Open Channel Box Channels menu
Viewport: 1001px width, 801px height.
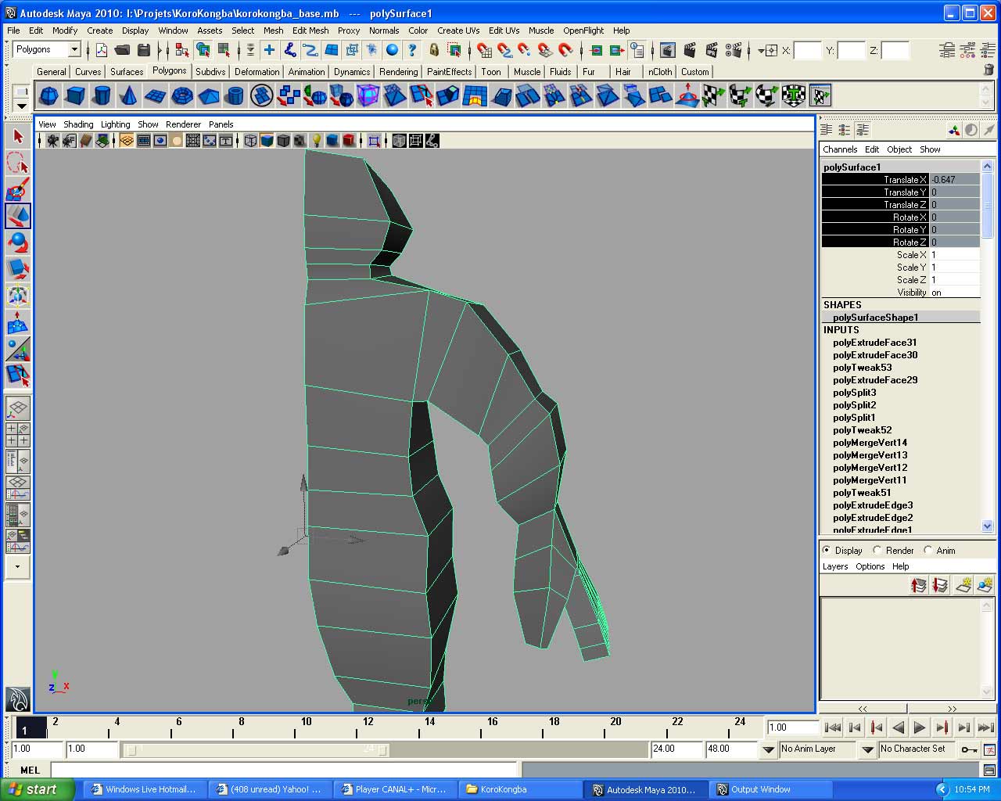(x=840, y=149)
